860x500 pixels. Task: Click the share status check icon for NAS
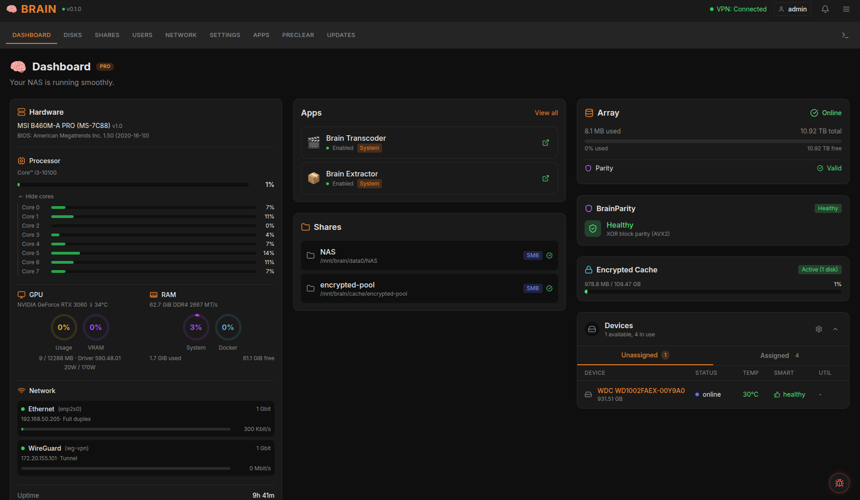[x=549, y=255]
